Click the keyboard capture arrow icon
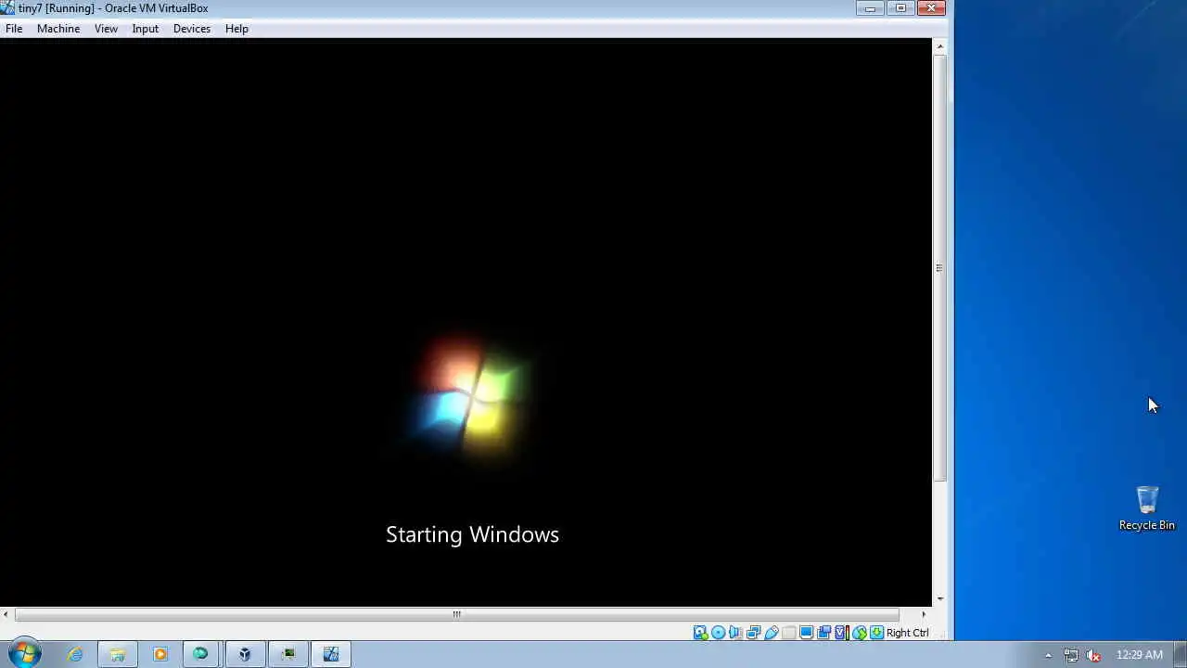Viewport: 1187px width, 668px height. (x=876, y=633)
